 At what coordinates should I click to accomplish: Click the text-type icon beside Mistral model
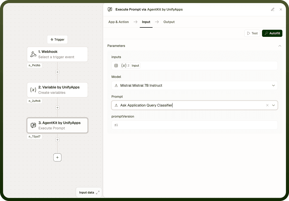[x=116, y=85]
